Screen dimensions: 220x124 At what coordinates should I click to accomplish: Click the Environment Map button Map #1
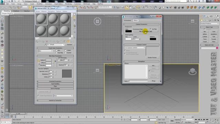(145, 31)
